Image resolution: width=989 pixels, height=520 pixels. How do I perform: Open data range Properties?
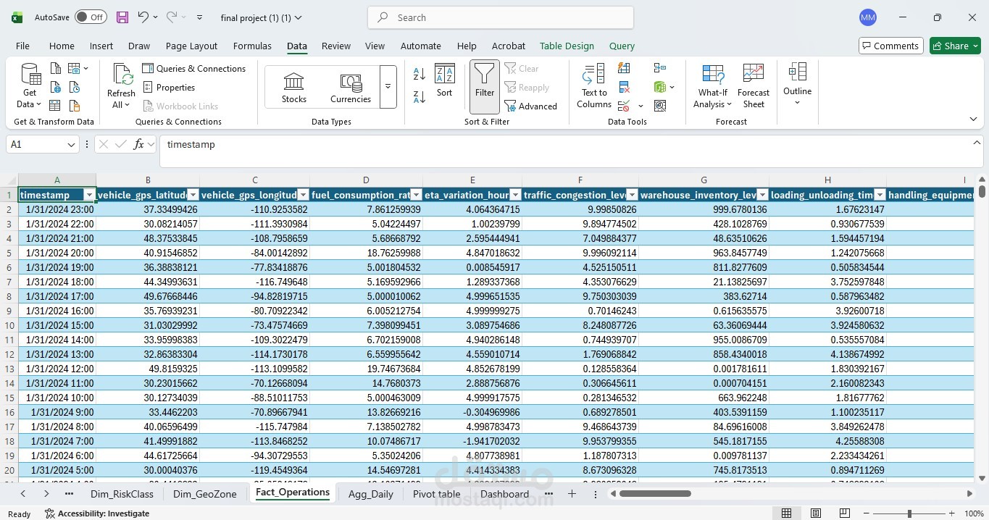click(x=169, y=87)
